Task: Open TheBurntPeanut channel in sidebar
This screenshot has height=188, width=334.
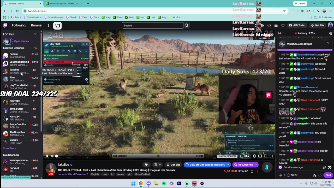Action: click(x=21, y=134)
